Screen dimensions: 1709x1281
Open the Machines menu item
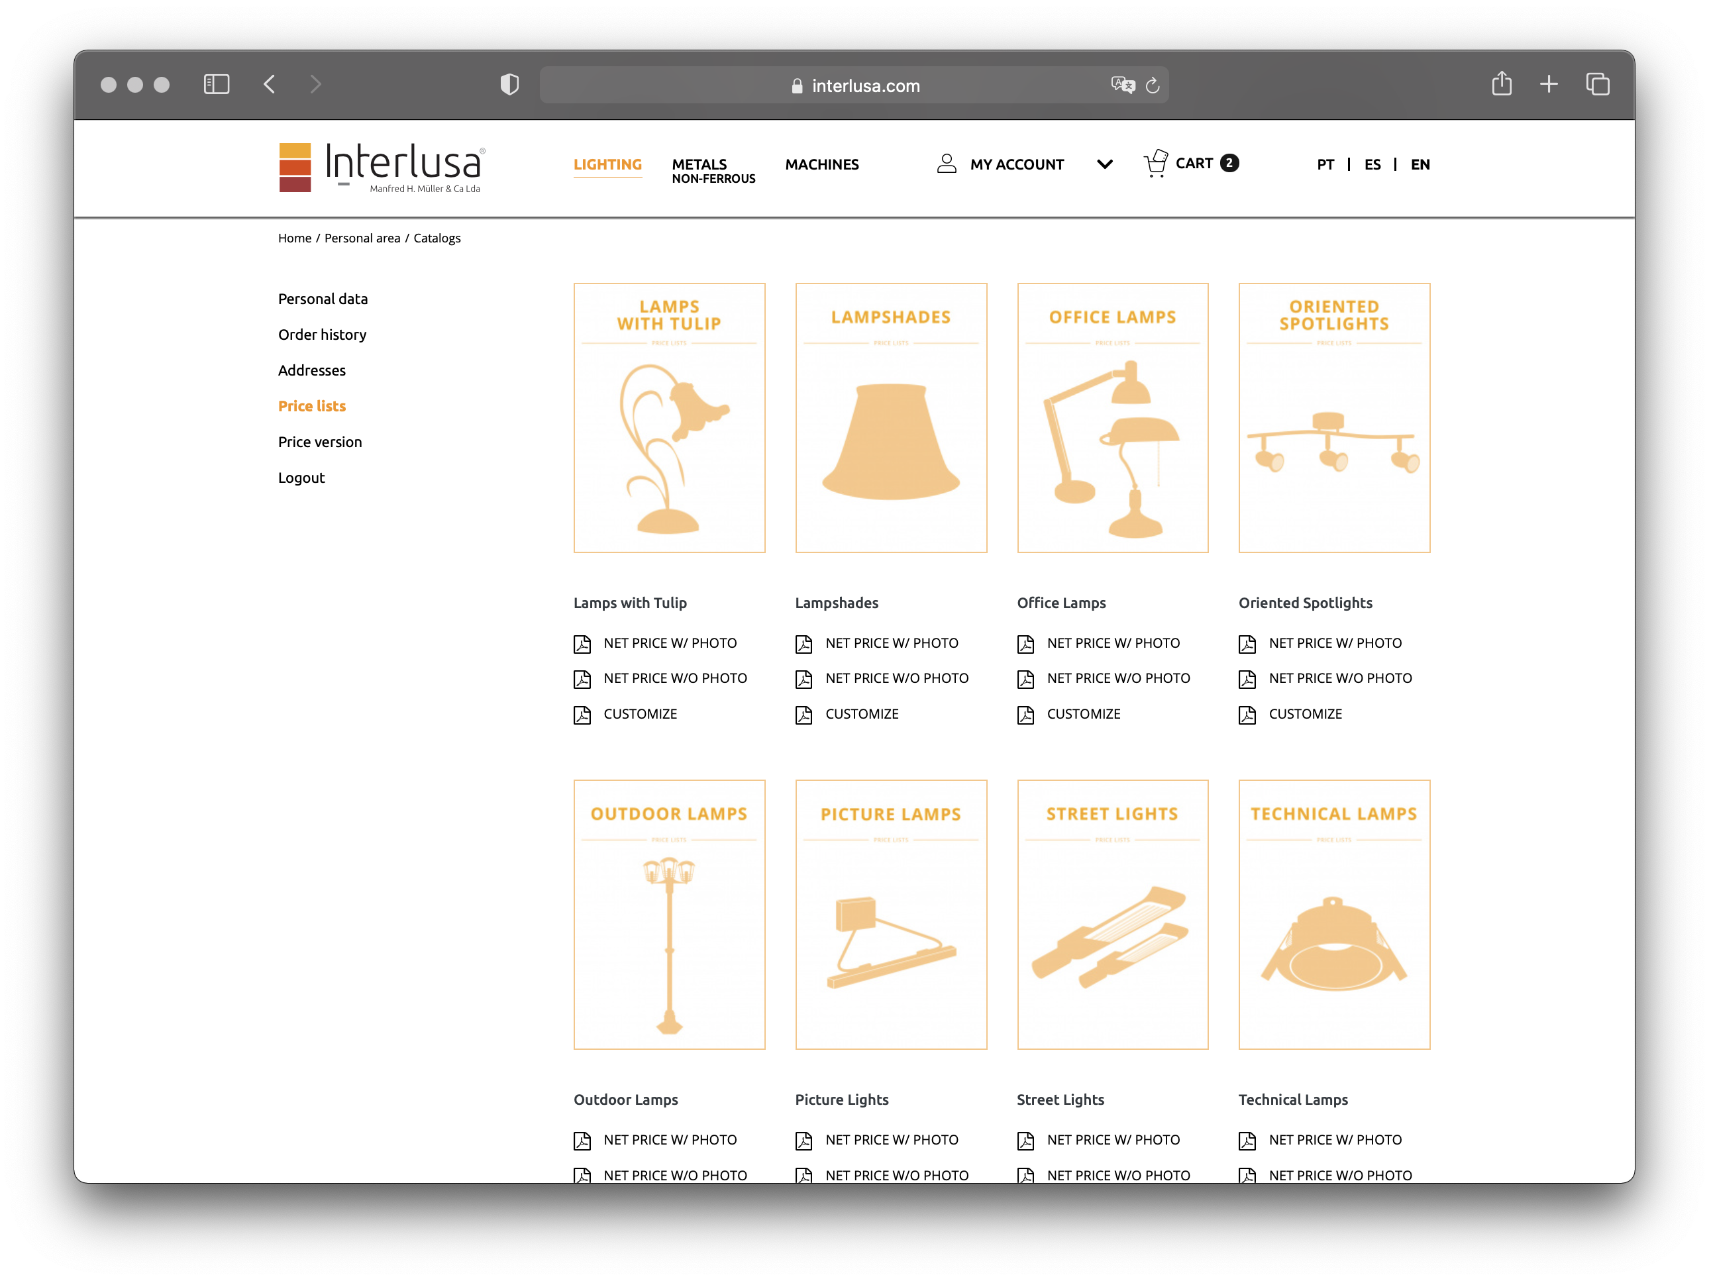pos(821,164)
